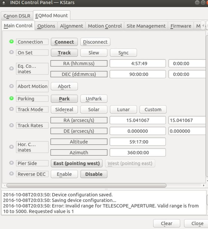Open the Motion Control tab
The width and height of the screenshot is (208, 229).
pyautogui.click(x=105, y=26)
